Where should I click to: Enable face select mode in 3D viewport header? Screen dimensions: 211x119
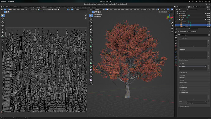click(x=108, y=10)
